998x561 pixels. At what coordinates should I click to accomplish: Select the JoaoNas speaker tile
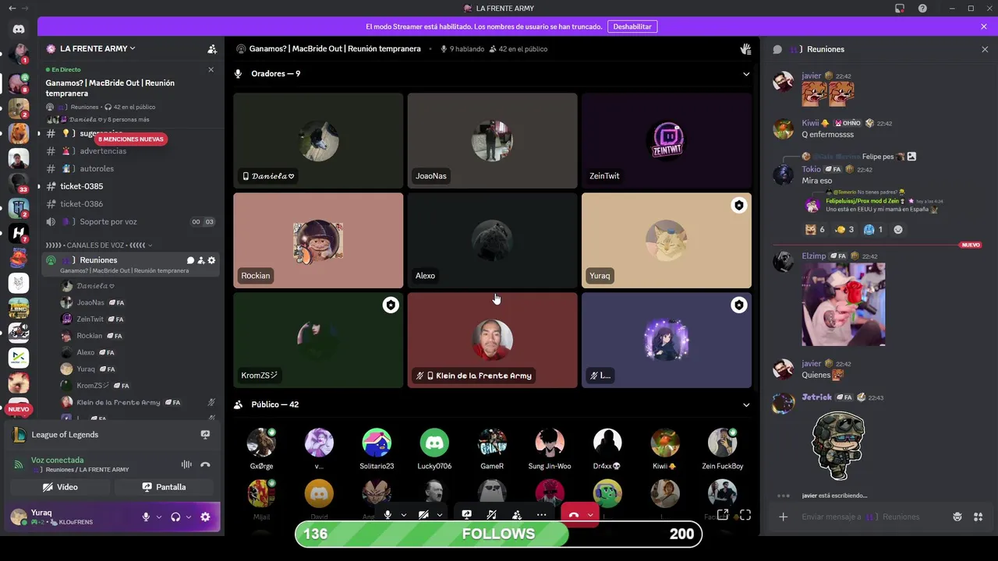point(492,141)
